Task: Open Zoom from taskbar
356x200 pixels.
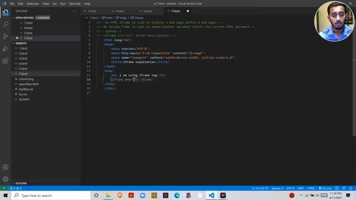Action: point(142,195)
